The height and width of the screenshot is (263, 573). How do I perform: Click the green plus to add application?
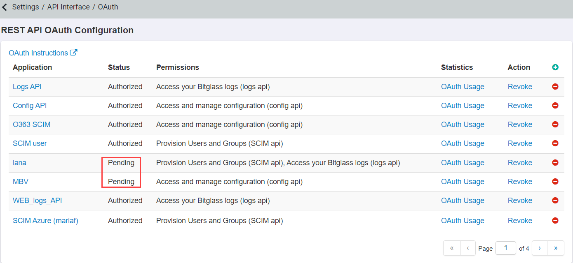pyautogui.click(x=555, y=67)
